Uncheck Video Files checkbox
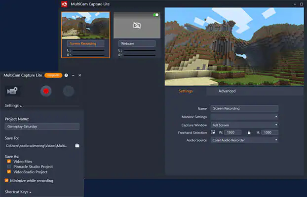 [9, 162]
